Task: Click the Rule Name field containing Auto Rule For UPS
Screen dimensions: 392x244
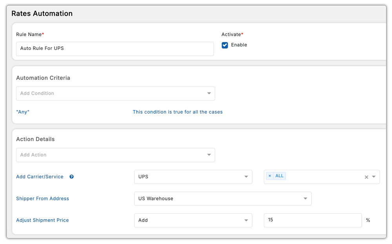Action: 115,49
